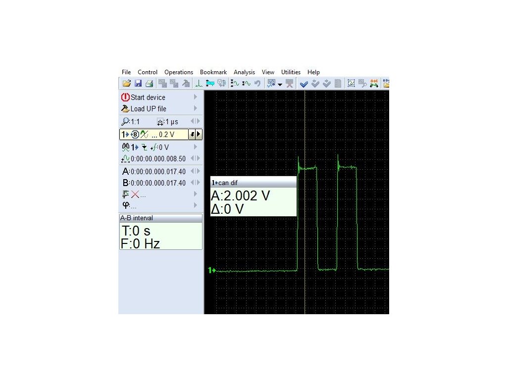Click the grayed document page icon
Image resolution: width=507 pixels, height=380 pixels.
[x=338, y=84]
